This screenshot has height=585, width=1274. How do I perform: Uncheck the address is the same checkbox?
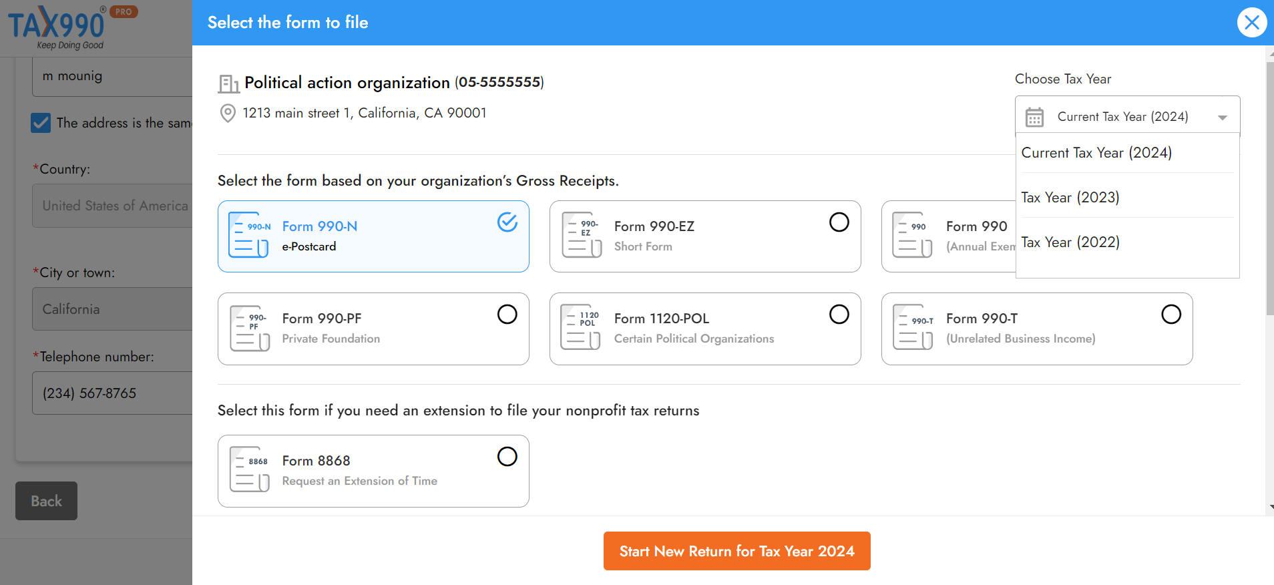(41, 123)
